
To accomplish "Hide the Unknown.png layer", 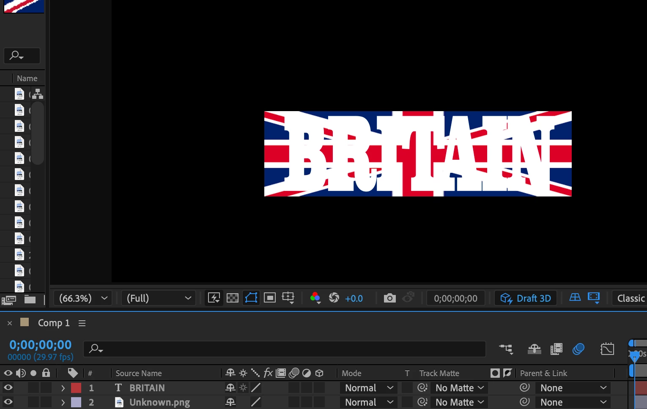I will pyautogui.click(x=8, y=402).
